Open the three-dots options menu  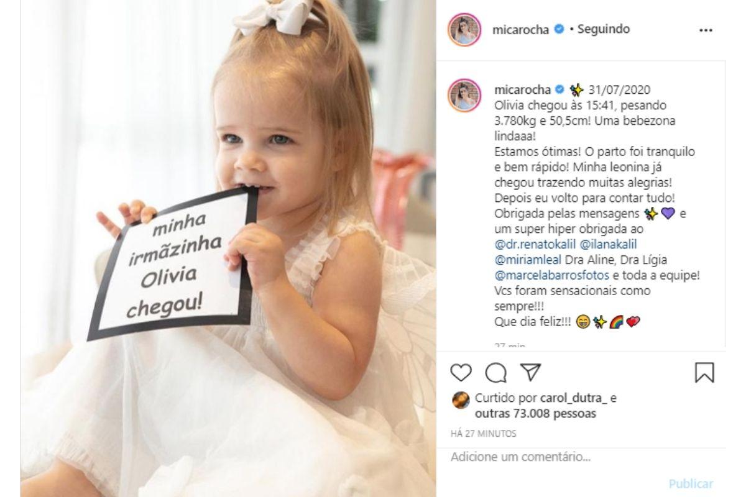[706, 29]
